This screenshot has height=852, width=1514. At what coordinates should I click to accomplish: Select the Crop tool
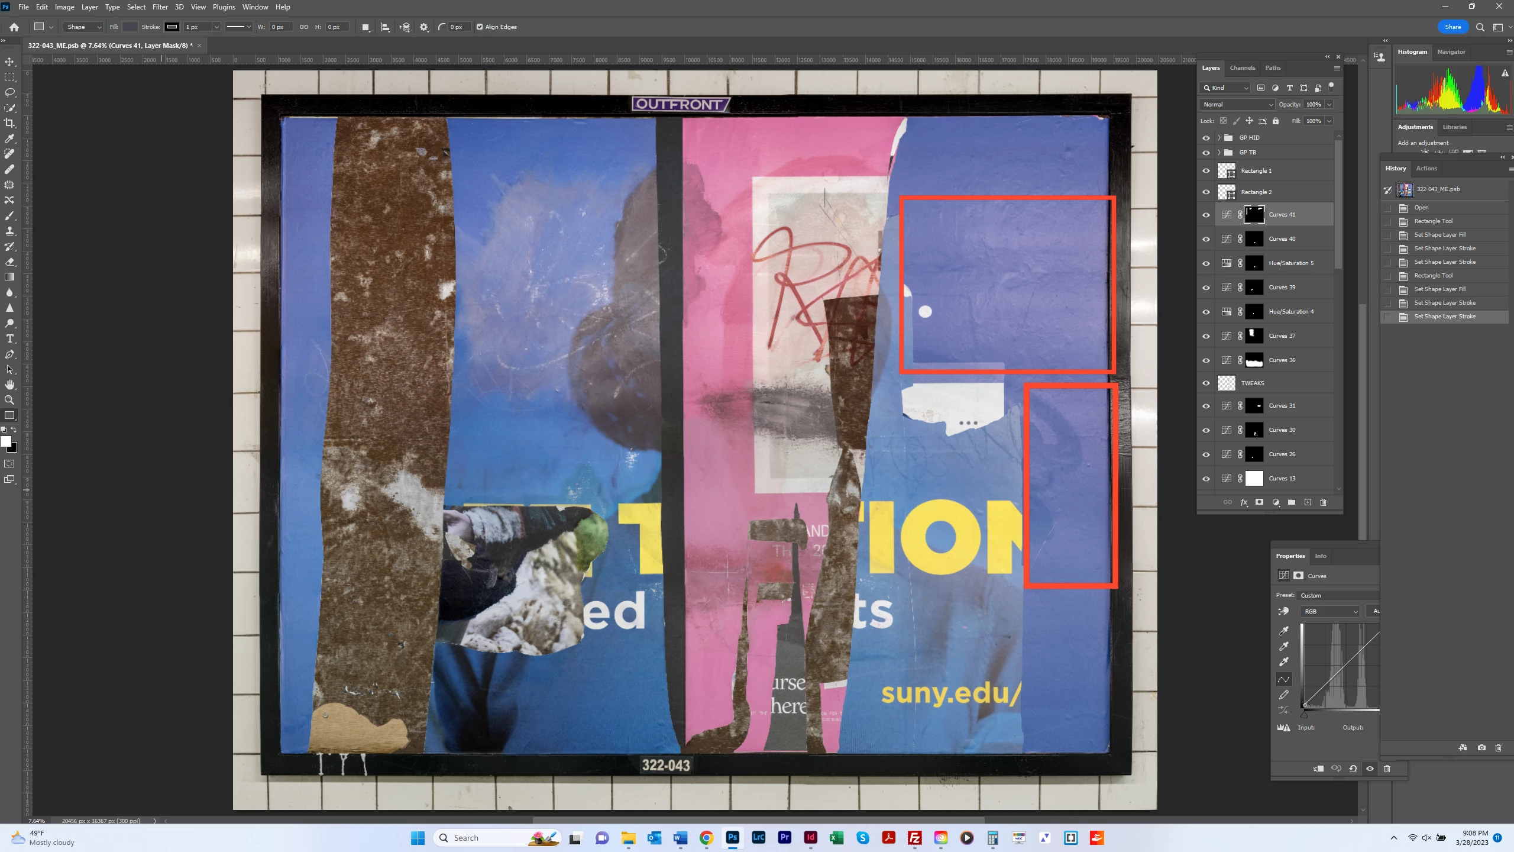[x=9, y=123]
